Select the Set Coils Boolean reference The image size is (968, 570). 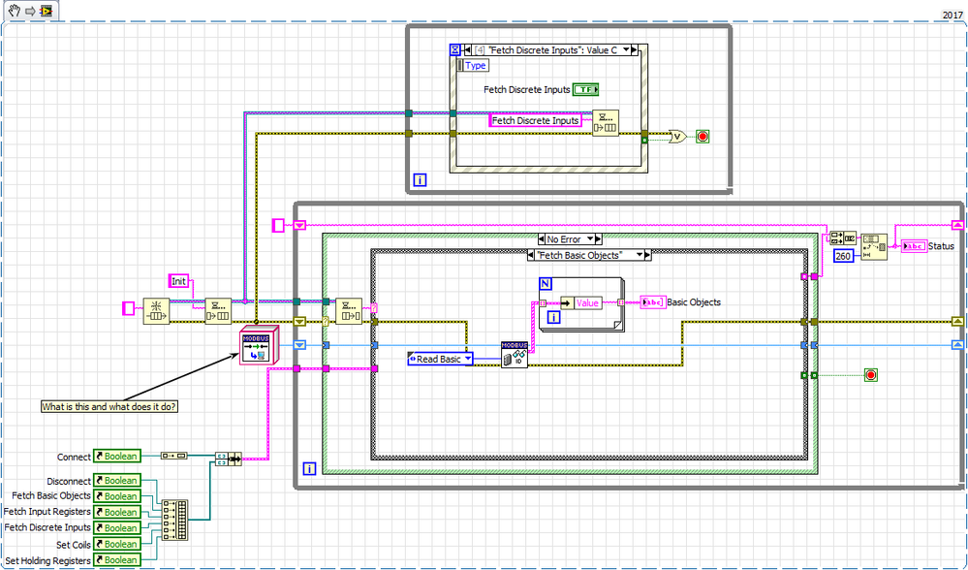coord(117,545)
